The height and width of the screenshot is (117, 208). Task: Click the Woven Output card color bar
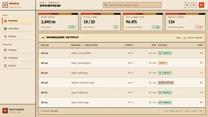click(58, 14)
